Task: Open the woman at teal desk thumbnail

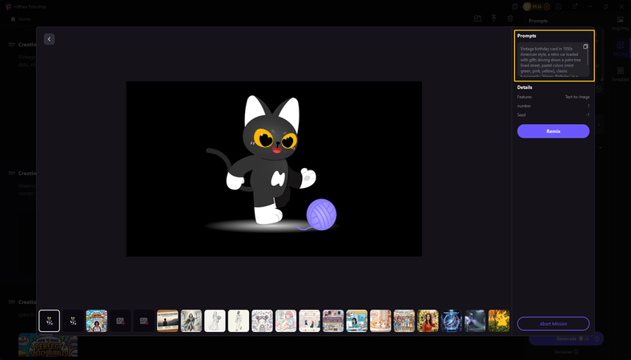Action: [x=357, y=321]
